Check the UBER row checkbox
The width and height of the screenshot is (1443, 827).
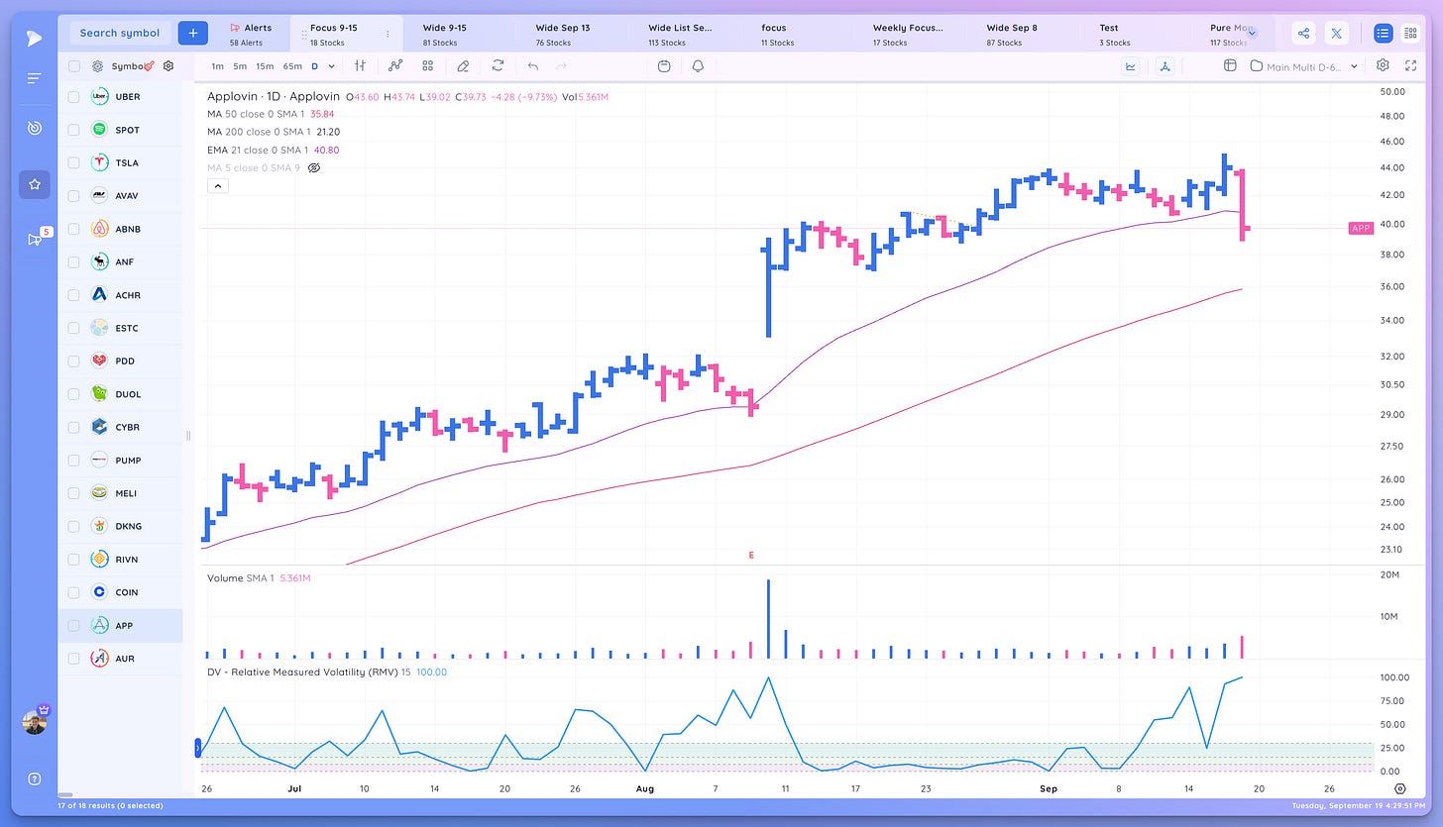[x=73, y=97]
